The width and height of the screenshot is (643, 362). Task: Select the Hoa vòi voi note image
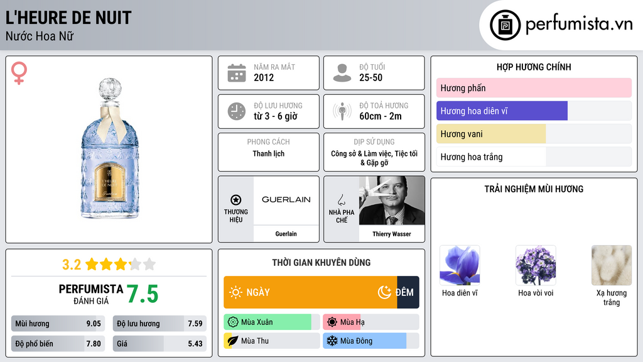(536, 265)
